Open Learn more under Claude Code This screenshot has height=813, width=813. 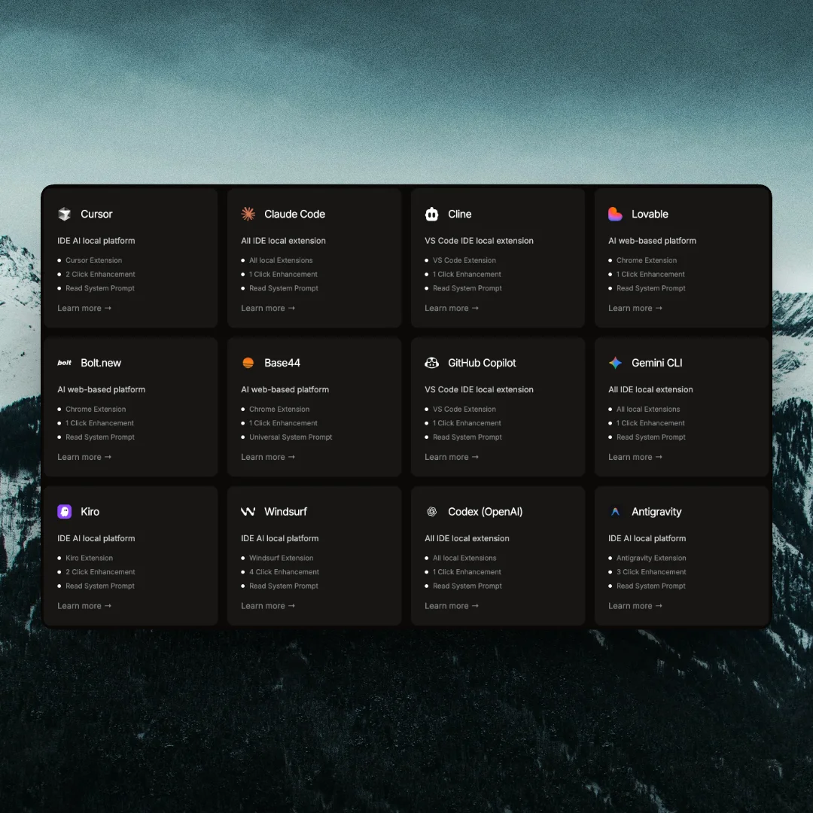[x=268, y=308]
